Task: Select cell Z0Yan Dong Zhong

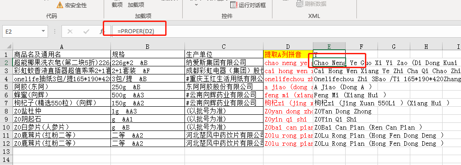Action: (329, 111)
